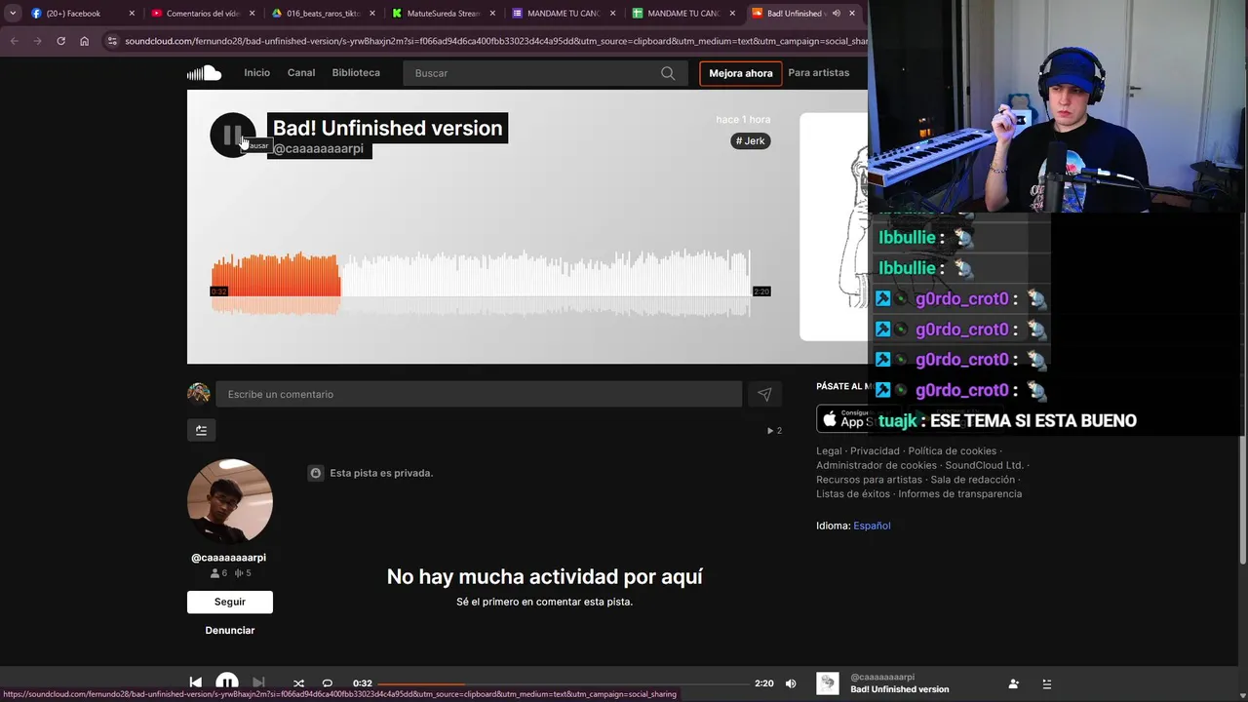
Task: Open Informes de transparencia link
Action: pos(959,494)
